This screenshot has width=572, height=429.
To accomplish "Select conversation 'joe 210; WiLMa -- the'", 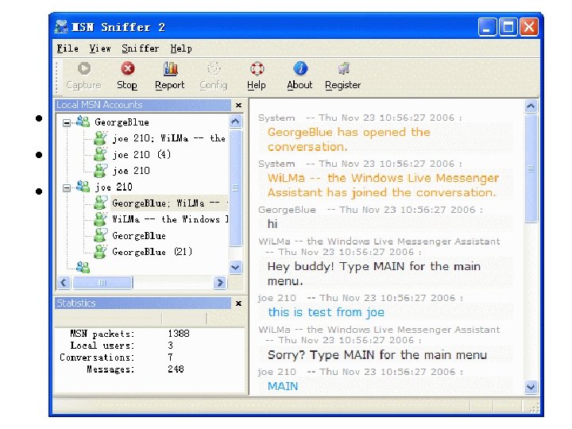I will pos(169,138).
